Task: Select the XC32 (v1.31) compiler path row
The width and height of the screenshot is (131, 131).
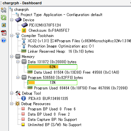Action: 79,41
